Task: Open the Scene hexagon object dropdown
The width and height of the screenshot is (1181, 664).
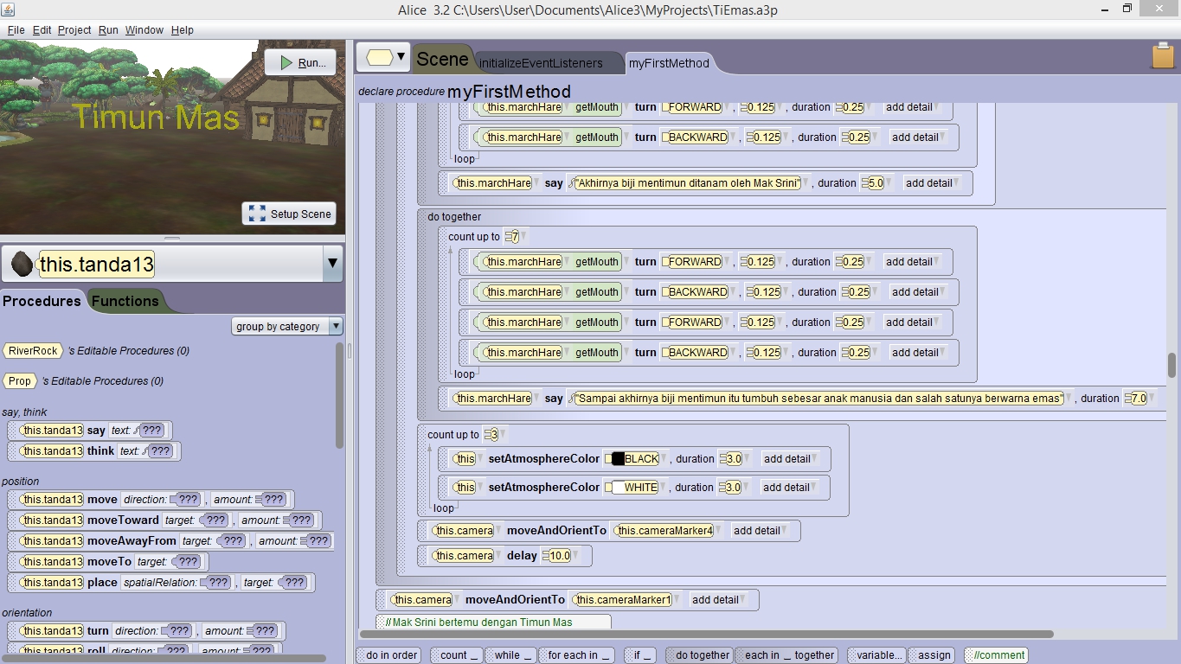Action: (382, 56)
